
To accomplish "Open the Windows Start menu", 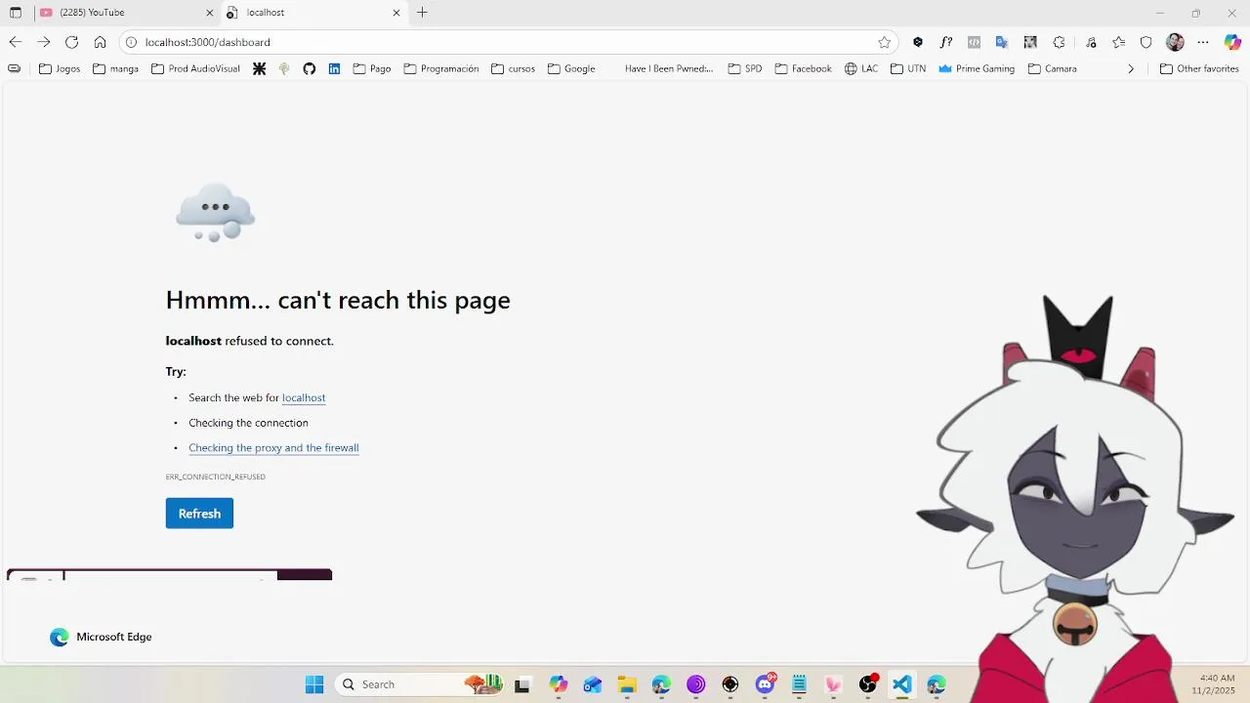I will point(314,684).
